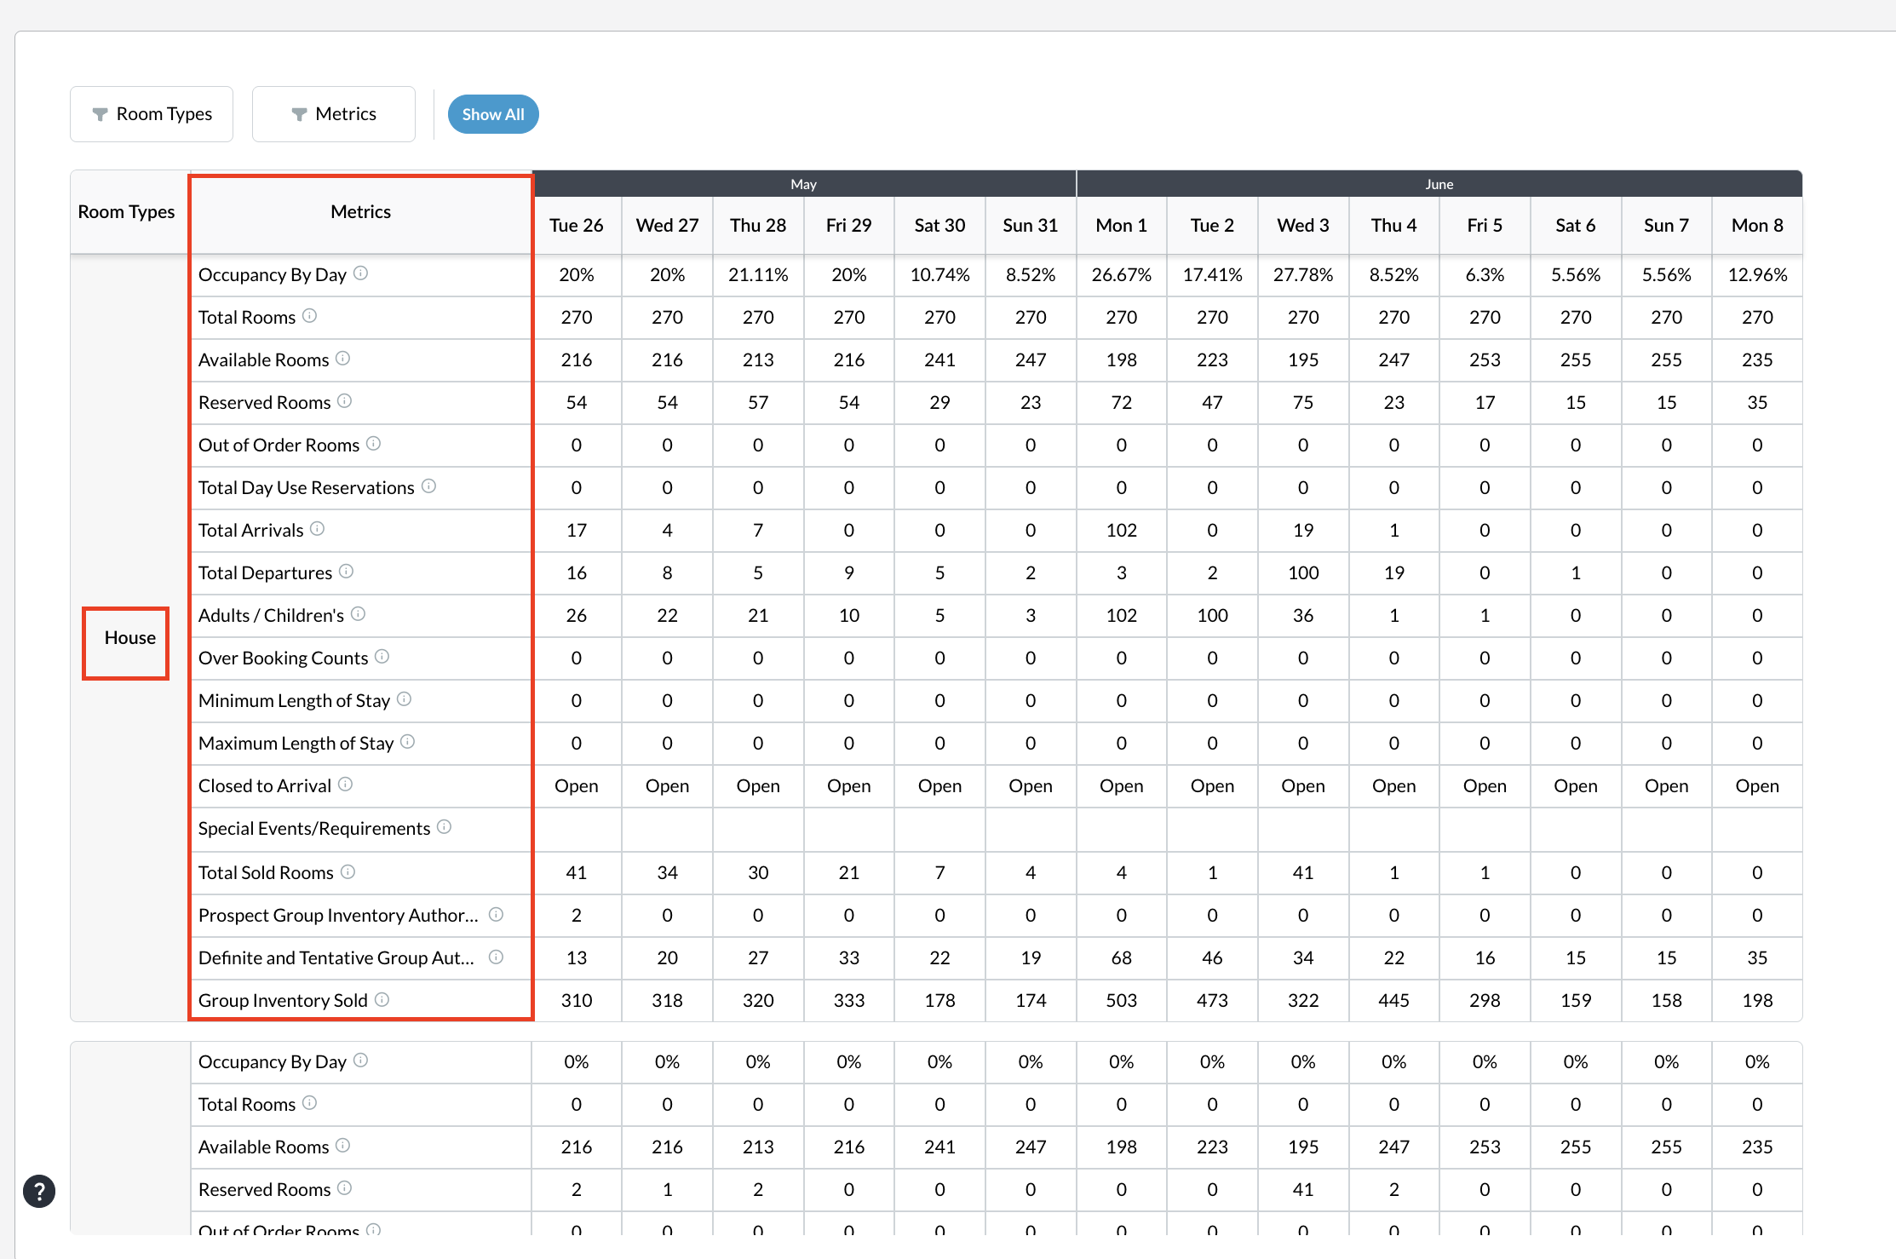Select the Mon 1 date column header
This screenshot has width=1896, height=1259.
pos(1121,226)
